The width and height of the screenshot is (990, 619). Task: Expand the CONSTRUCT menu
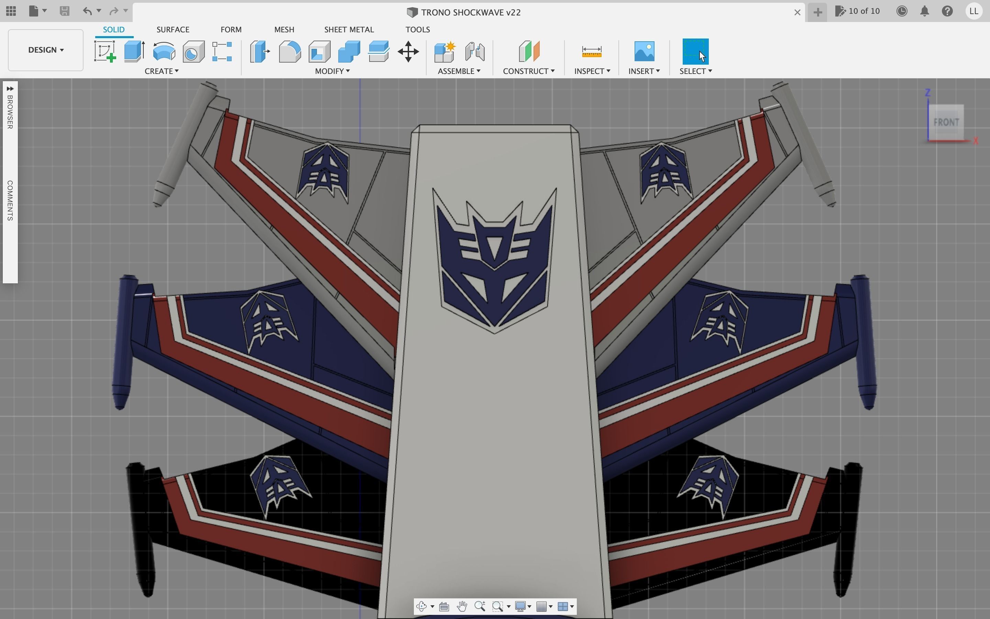529,71
